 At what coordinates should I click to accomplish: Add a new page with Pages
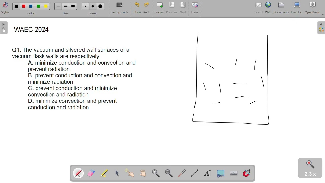point(160,8)
